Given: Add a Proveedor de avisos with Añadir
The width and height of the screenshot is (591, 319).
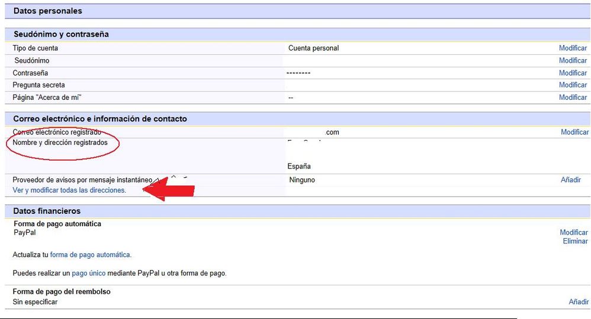Looking at the screenshot, I should pos(571,180).
